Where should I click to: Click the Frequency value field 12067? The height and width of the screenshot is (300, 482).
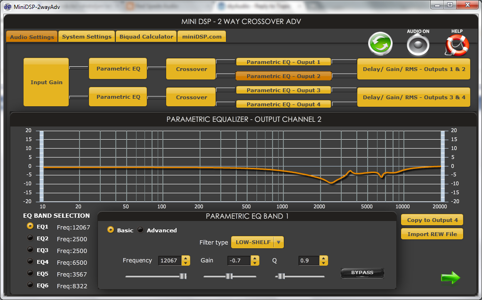[169, 261]
